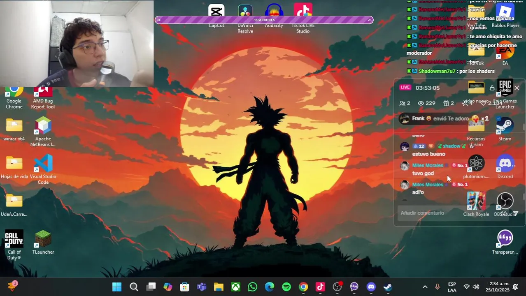Open the Hojas de vida folder
The height and width of the screenshot is (296, 526).
14,167
